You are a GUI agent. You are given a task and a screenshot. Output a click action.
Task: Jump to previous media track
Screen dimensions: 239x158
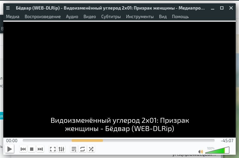click(x=23, y=149)
